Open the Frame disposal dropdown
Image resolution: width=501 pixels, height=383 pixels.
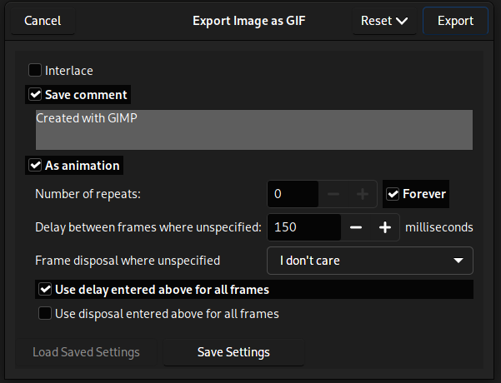coord(369,261)
